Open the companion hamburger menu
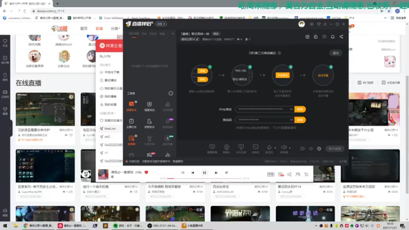Image resolution: width=409 pixels, height=230 pixels. 325,24
